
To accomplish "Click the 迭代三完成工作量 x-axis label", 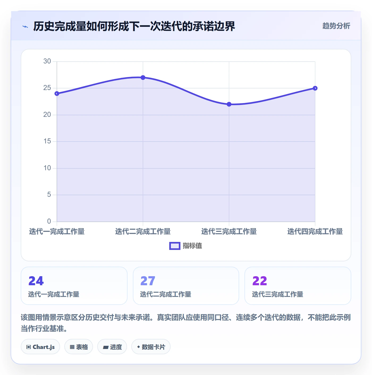I will tap(229, 232).
